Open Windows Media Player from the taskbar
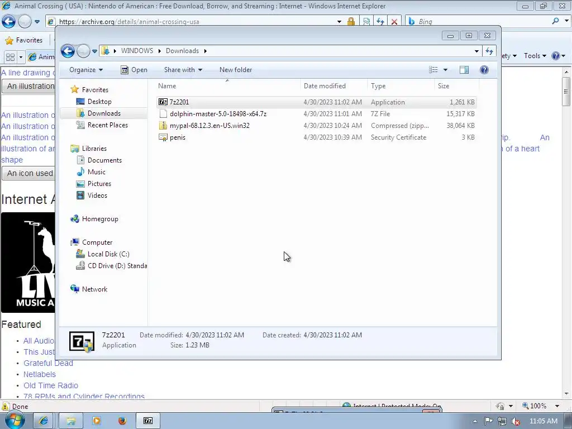Image resolution: width=572 pixels, height=429 pixels. [97, 421]
